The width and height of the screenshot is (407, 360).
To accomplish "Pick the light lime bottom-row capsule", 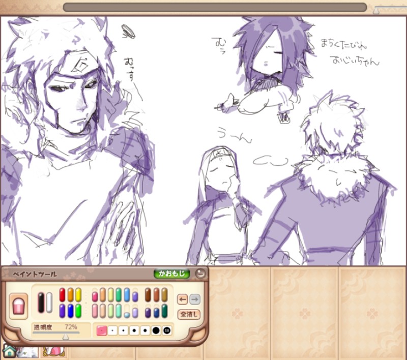I will [111, 311].
